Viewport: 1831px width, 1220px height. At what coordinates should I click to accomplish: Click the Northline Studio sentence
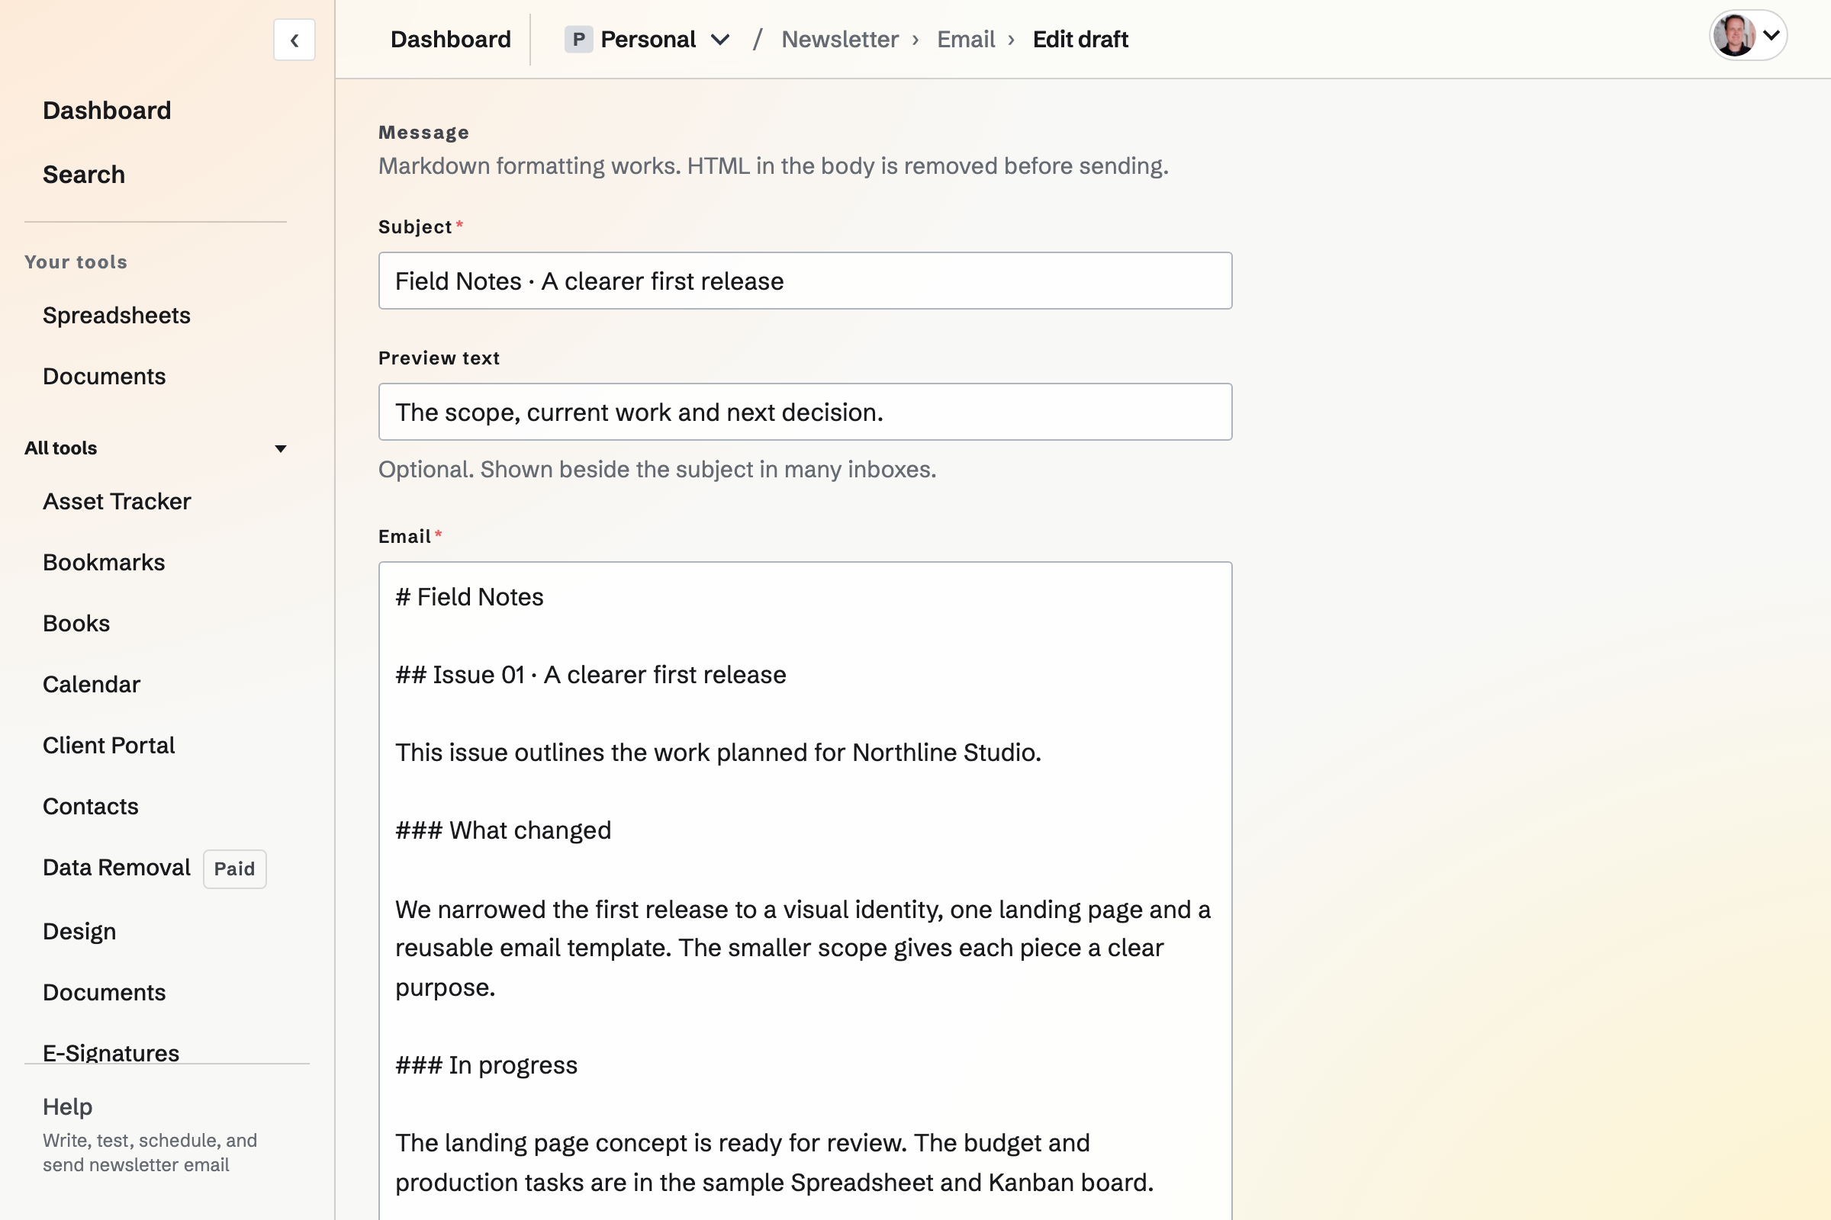(718, 753)
